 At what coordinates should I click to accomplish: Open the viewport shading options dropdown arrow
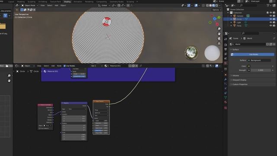(220, 6)
